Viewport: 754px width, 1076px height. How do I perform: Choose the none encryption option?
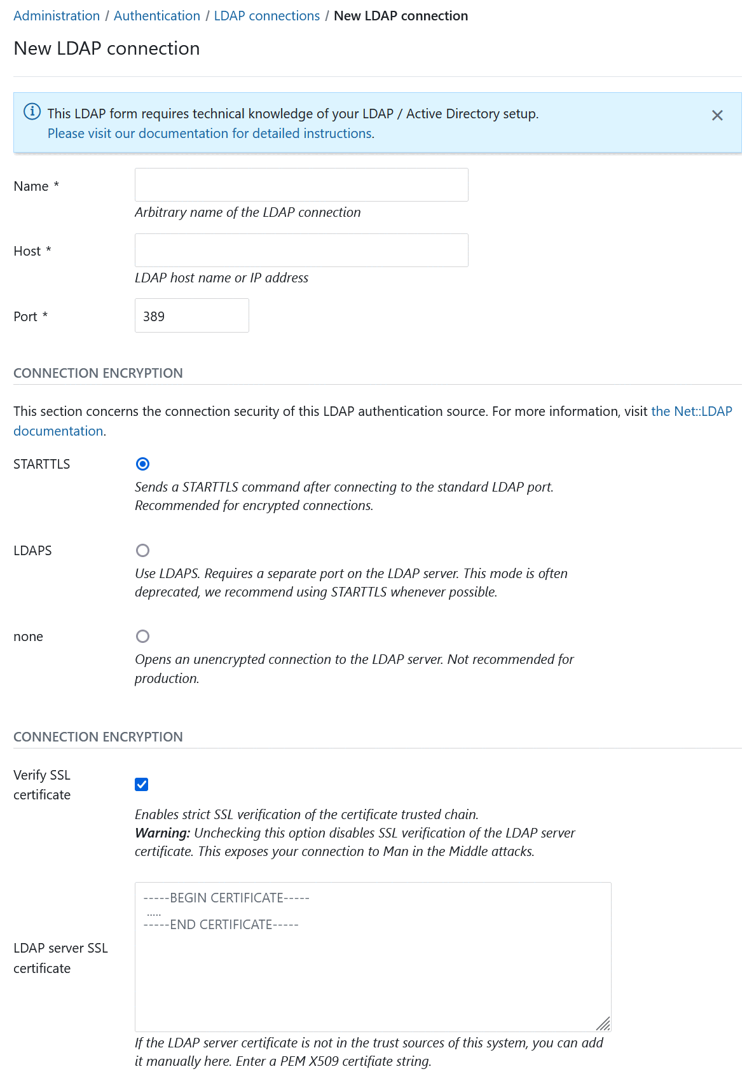pos(142,636)
